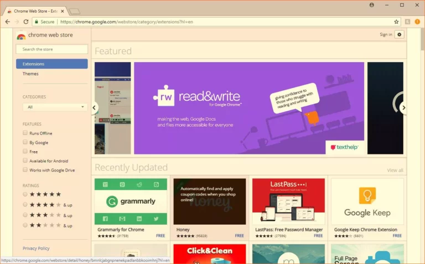Open settings gear next to Sign in
The width and height of the screenshot is (425, 264).
pos(399,34)
